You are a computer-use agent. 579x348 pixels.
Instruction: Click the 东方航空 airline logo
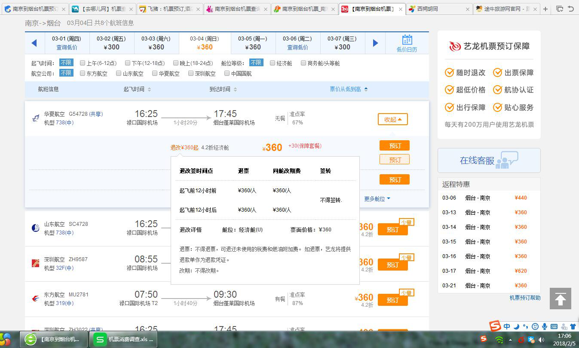pyautogui.click(x=36, y=297)
